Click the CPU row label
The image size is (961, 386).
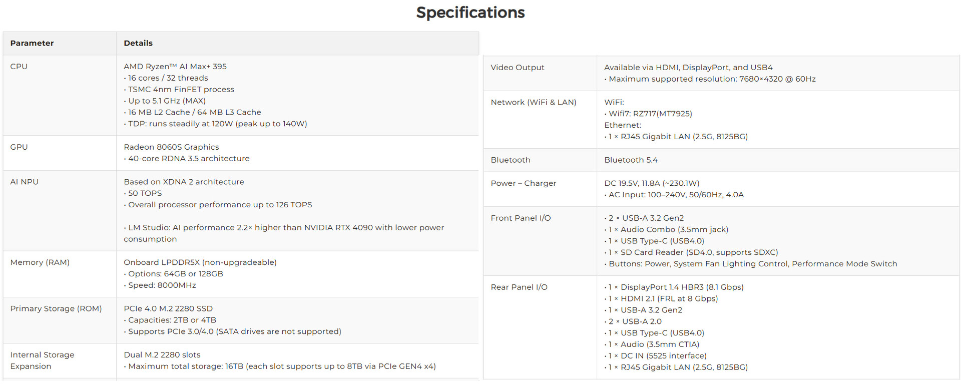pos(19,67)
